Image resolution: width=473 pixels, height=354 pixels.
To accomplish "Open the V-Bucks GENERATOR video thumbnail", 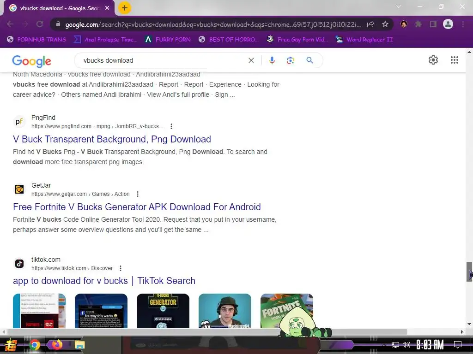I will [x=163, y=311].
